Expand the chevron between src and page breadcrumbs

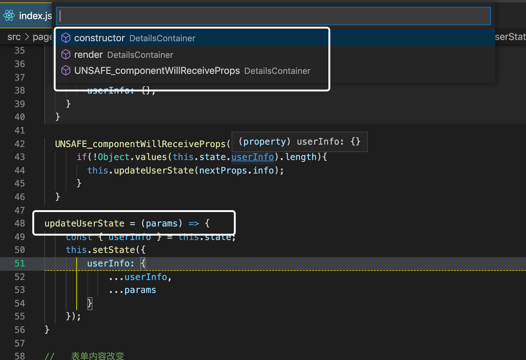pyautogui.click(x=27, y=37)
